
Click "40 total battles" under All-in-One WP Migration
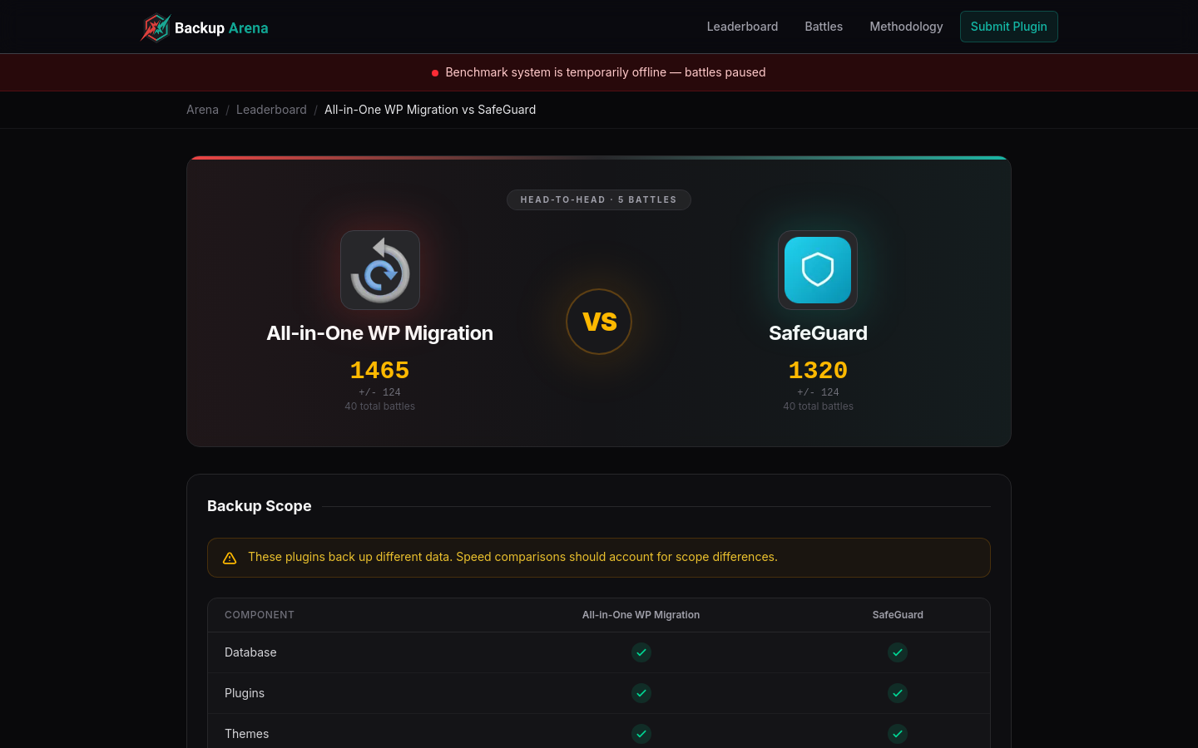[380, 406]
